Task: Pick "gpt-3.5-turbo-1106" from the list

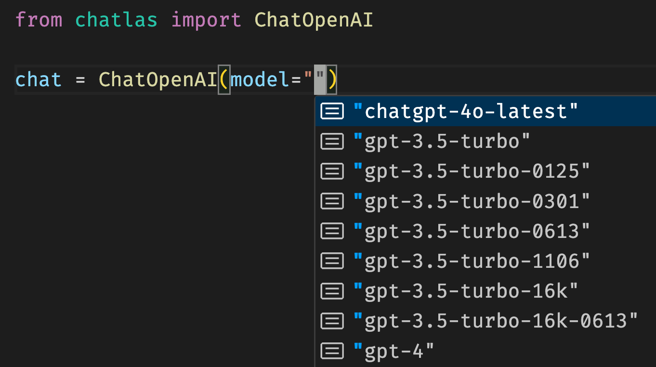Action: click(485, 261)
